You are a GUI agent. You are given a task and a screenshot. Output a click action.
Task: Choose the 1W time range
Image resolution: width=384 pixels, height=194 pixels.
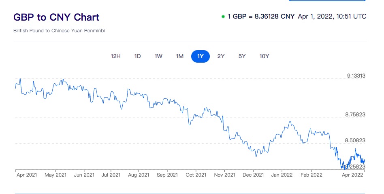[x=158, y=56]
